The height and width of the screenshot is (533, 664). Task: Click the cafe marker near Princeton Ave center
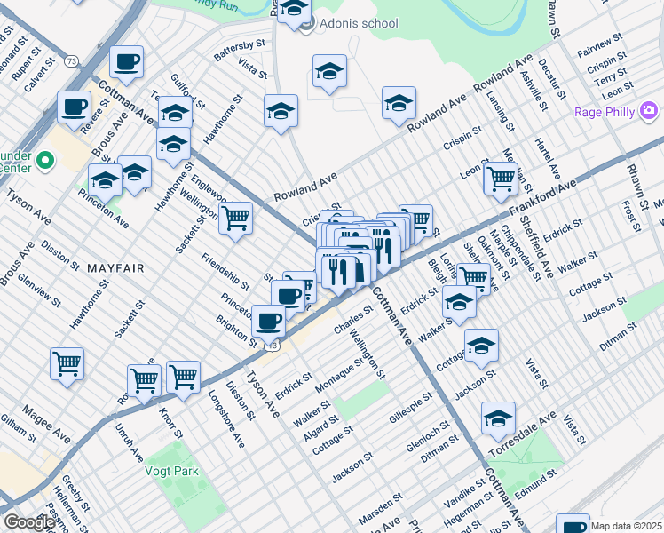pos(288,298)
